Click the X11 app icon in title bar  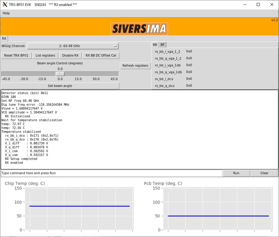pos(5,4)
